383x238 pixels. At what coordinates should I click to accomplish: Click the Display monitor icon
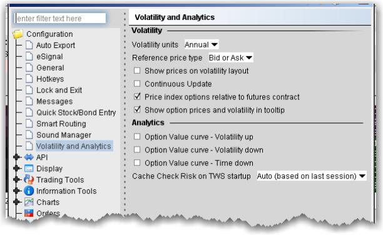pos(29,169)
